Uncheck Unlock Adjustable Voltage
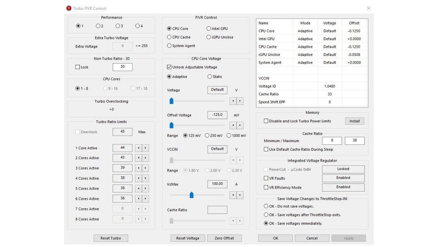The image size is (440, 247). (x=169, y=67)
